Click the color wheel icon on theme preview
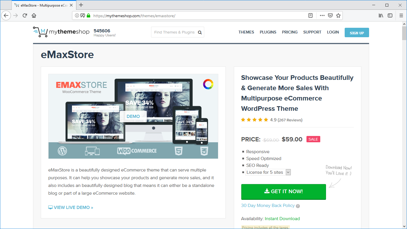This screenshot has width=407, height=229. (x=208, y=84)
